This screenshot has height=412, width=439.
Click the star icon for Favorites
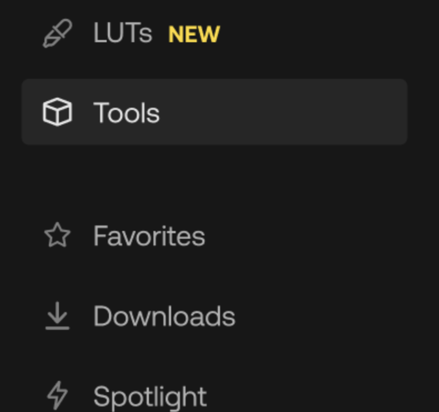(x=57, y=236)
